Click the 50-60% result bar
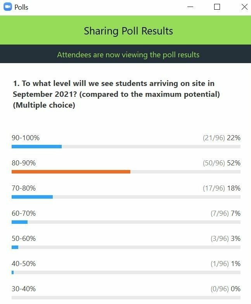Screen dimensions: 251x304 pos(15,247)
